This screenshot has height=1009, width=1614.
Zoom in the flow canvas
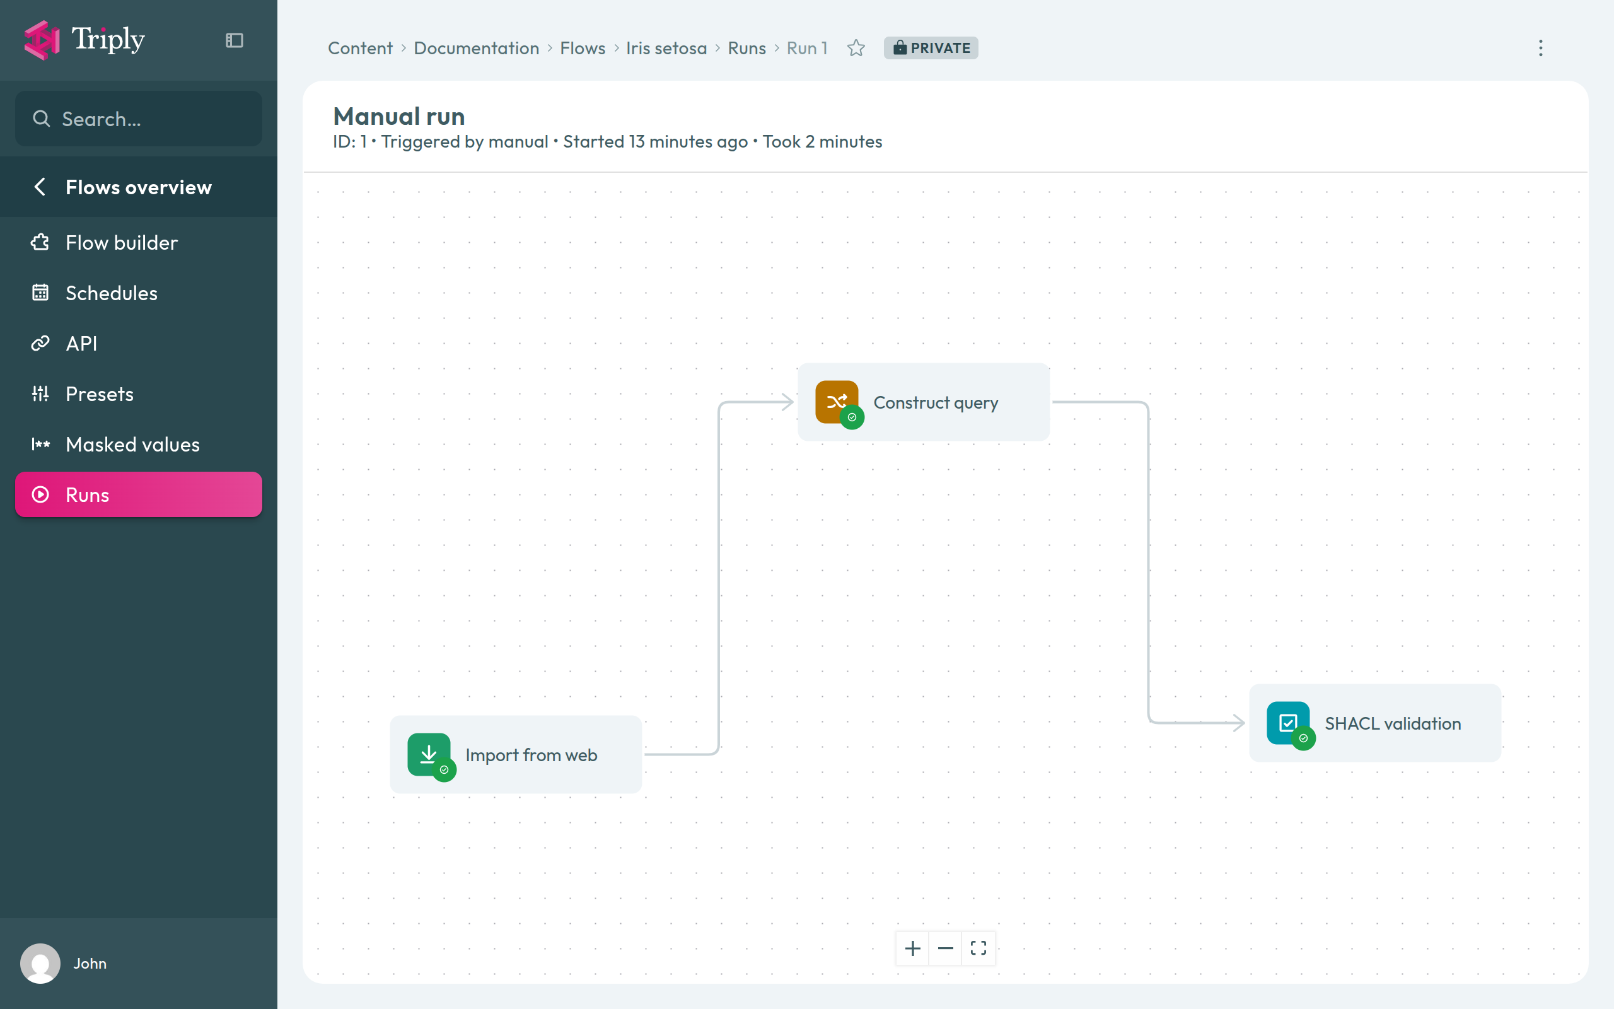click(x=912, y=948)
